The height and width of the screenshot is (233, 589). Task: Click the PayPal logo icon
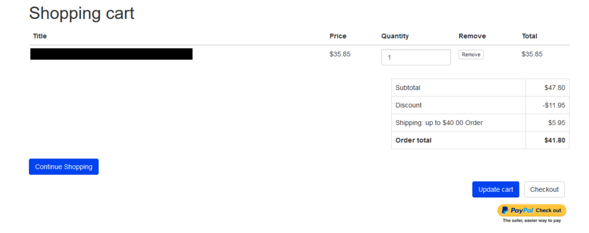(505, 210)
